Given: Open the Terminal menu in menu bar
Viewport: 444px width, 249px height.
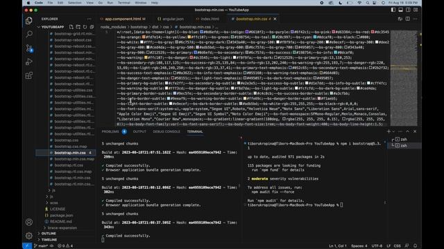Looking at the screenshot, I should click(124, 3).
